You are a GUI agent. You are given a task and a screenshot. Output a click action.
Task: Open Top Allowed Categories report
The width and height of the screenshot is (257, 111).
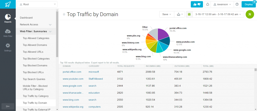pyautogui.click(x=36, y=38)
